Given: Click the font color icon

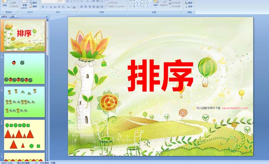Looking at the screenshot, I should point(73,7).
